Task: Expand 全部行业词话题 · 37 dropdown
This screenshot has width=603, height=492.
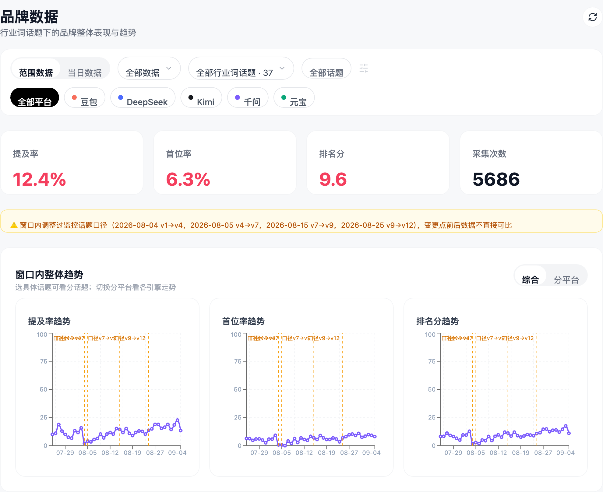Action: point(241,69)
